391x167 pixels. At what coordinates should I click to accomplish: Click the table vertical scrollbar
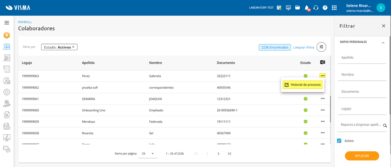click(330, 109)
